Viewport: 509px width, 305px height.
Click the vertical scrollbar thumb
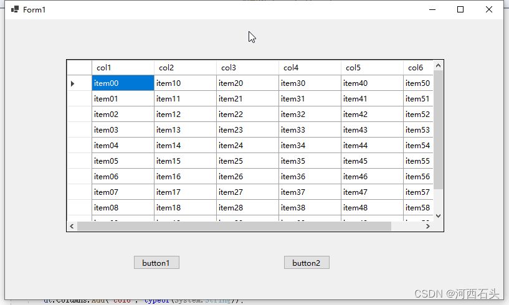pyautogui.click(x=438, y=130)
